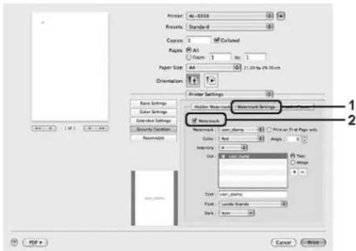
Task: Collapse dialog with arrow button beside Printer
Action: 281,16
